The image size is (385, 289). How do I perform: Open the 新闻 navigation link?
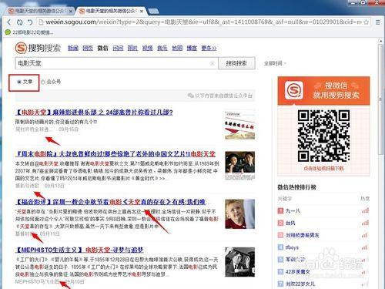[73, 48]
